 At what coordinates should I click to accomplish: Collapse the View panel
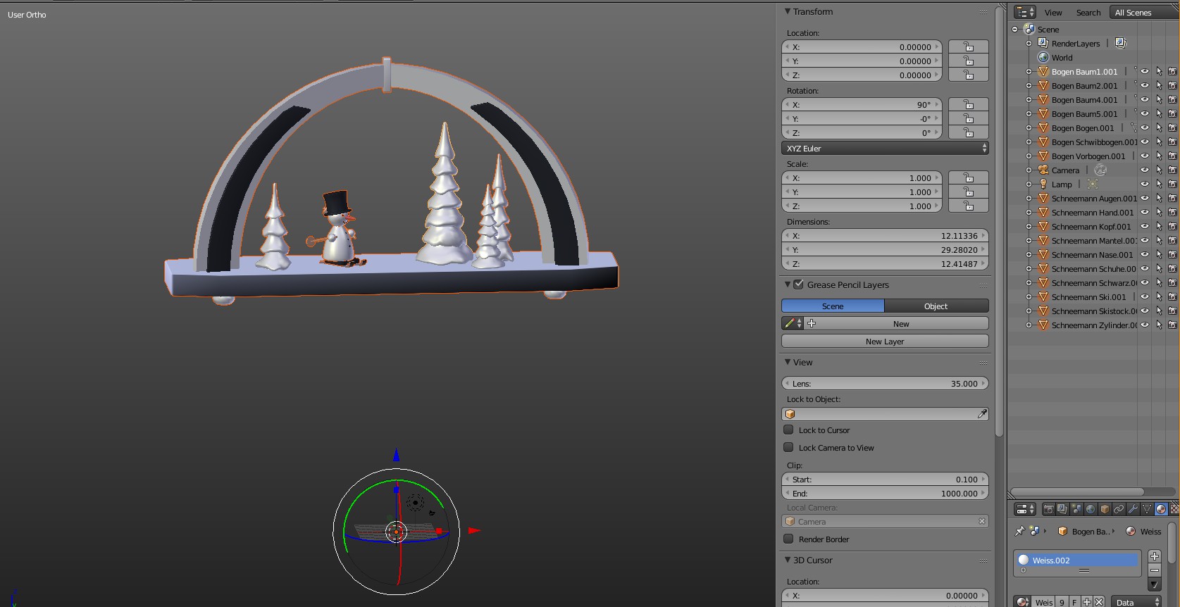tap(788, 362)
